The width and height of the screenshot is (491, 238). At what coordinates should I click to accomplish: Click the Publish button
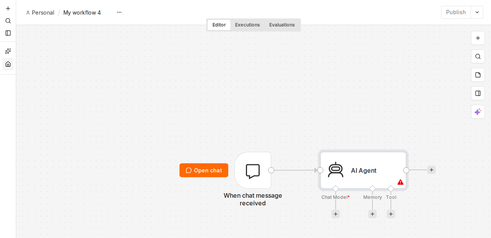pos(456,12)
